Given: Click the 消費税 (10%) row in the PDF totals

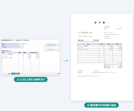Looking at the screenshot, I should [x=113, y=65].
